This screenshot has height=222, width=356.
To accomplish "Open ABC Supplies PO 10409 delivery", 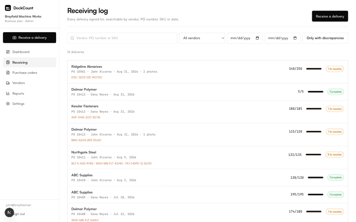I will click(x=207, y=195).
